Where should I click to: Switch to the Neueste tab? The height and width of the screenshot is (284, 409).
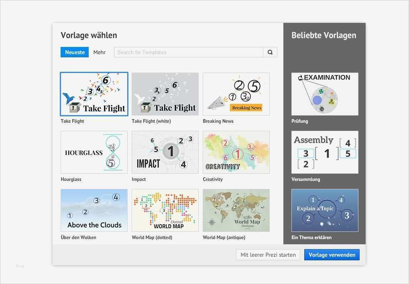coord(74,52)
